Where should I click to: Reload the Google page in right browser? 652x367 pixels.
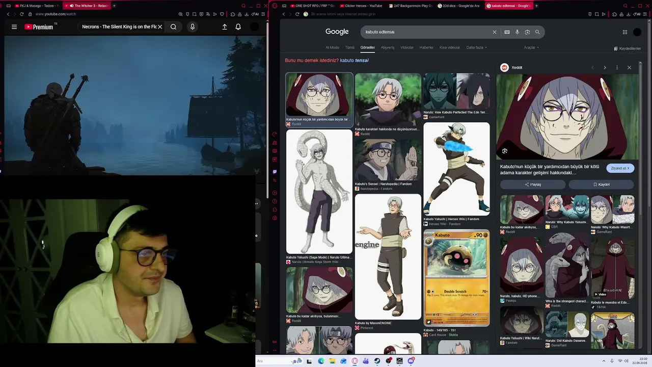point(297,14)
